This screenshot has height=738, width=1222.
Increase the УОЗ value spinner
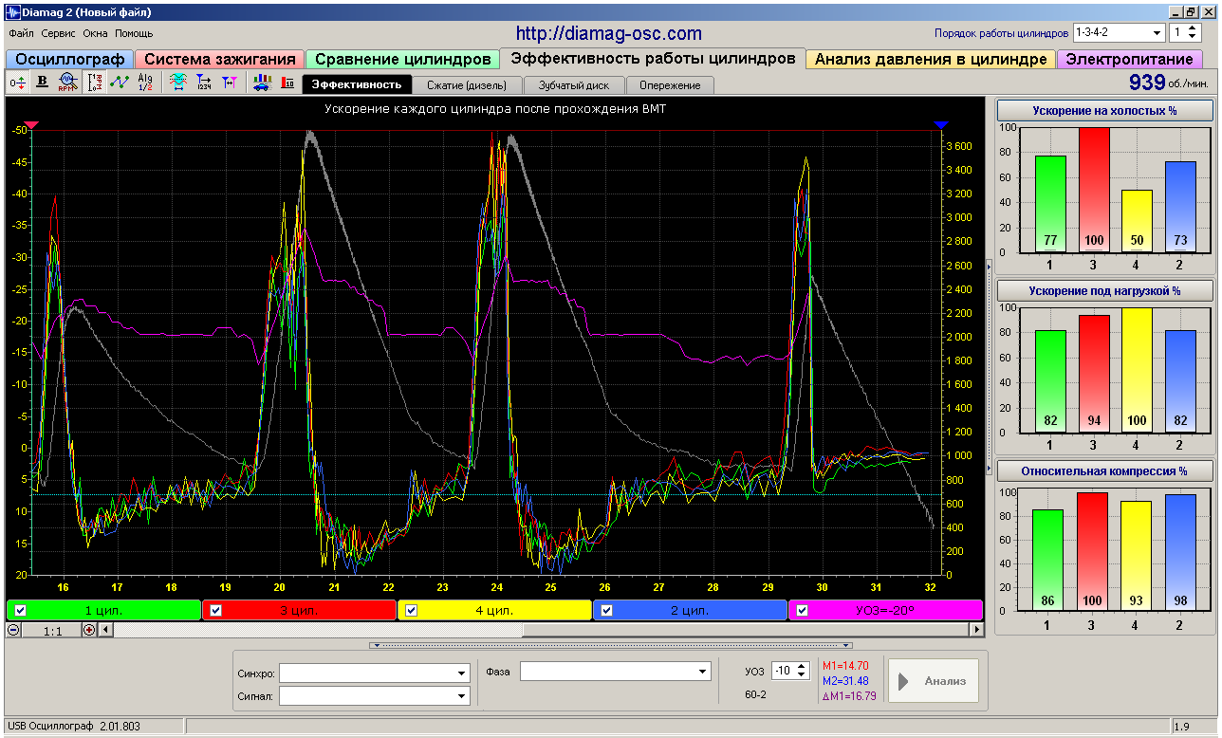(801, 667)
